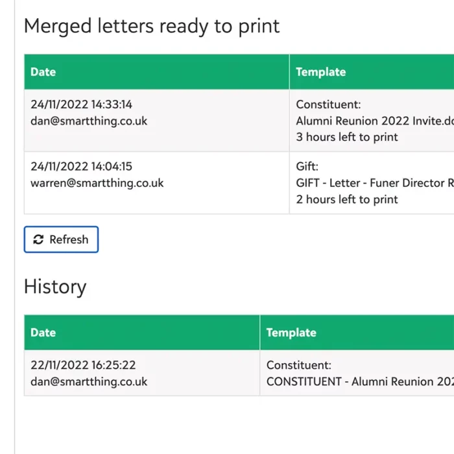Open the Alumni Reunion 2022 Invite template
This screenshot has height=454, width=454.
point(375,121)
